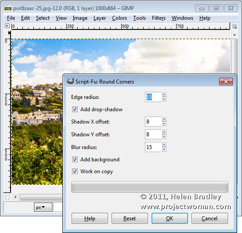Toggle the Add background checkbox

click(75, 159)
